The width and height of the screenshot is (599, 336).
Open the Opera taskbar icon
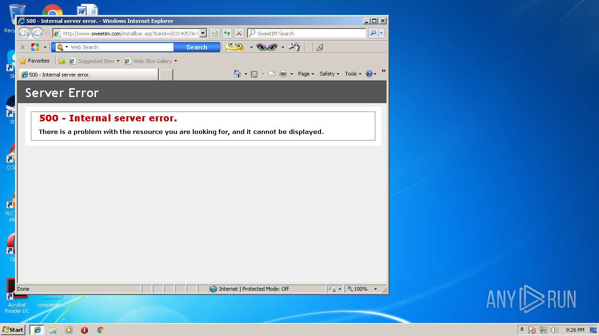click(84, 330)
